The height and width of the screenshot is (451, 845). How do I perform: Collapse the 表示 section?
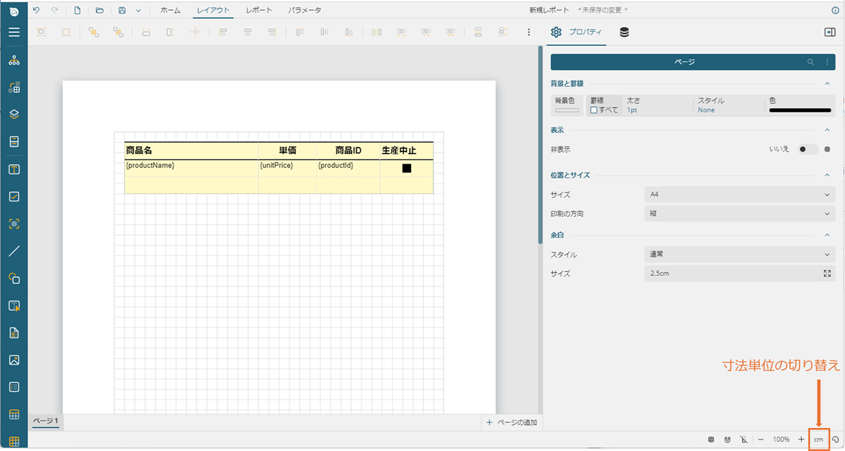coord(827,130)
